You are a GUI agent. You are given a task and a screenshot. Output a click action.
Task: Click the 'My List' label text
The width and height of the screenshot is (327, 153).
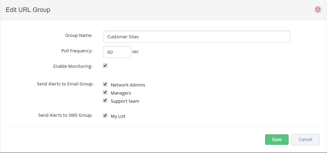(x=118, y=116)
